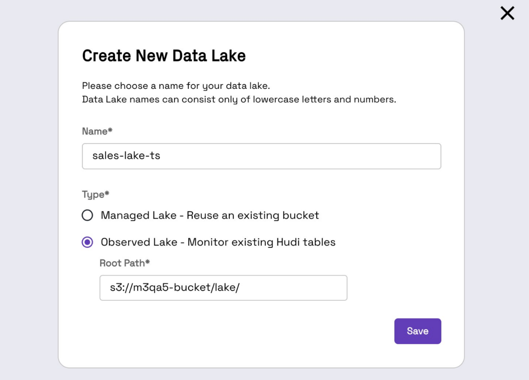Click the 's3://m3qa5-bucket/lake/' path text

[x=175, y=287]
